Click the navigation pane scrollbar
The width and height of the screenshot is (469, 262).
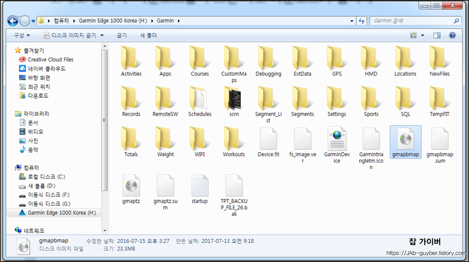[x=105, y=120]
